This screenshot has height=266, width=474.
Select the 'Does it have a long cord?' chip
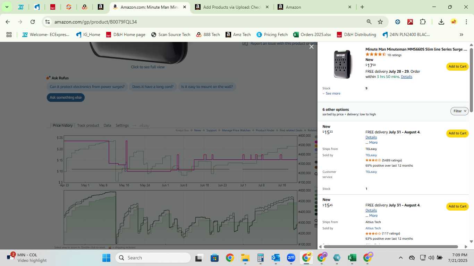click(153, 87)
